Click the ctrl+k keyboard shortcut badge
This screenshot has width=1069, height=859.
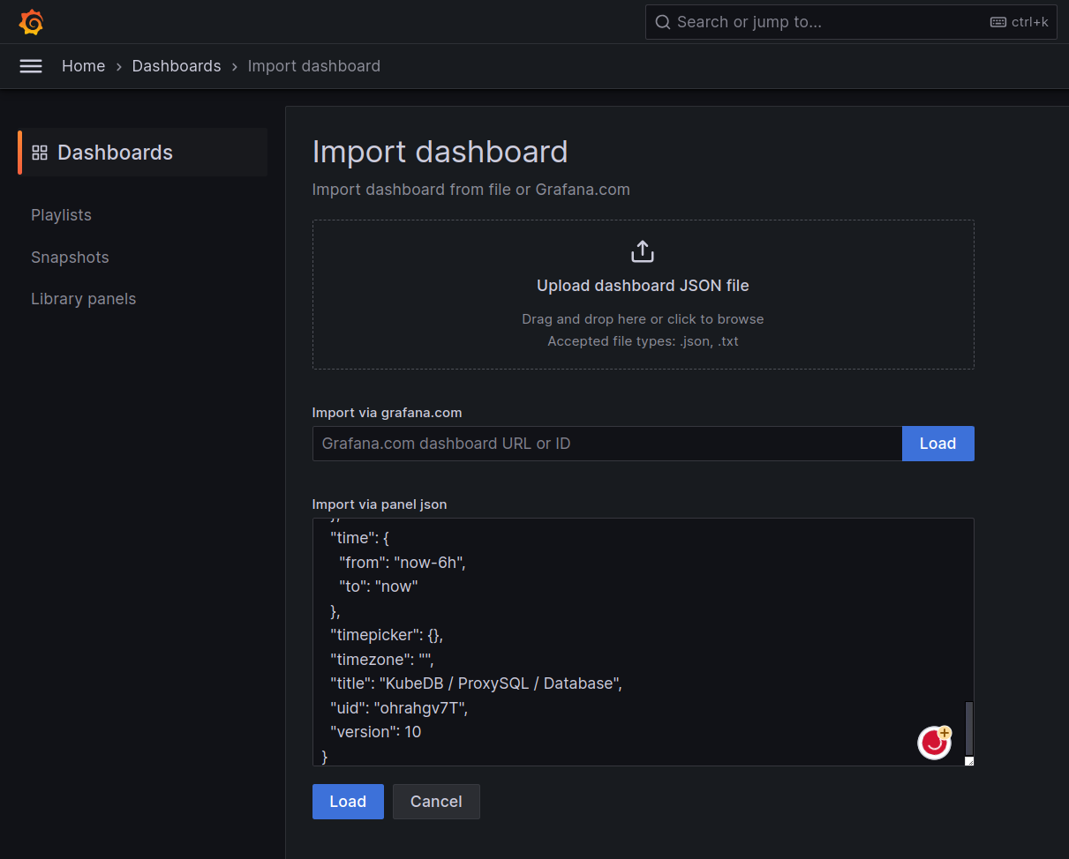(x=1019, y=22)
